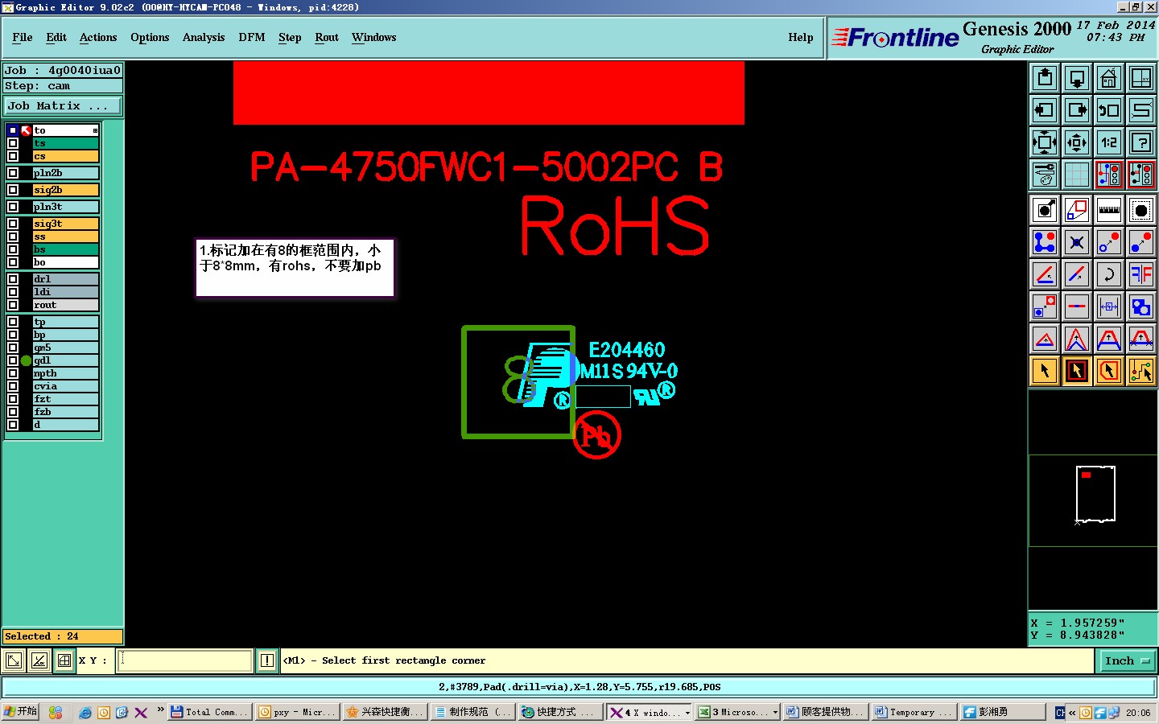Click the pan right view icon

(x=1077, y=110)
